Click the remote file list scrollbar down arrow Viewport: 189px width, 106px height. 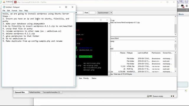pyautogui.click(x=175, y=71)
